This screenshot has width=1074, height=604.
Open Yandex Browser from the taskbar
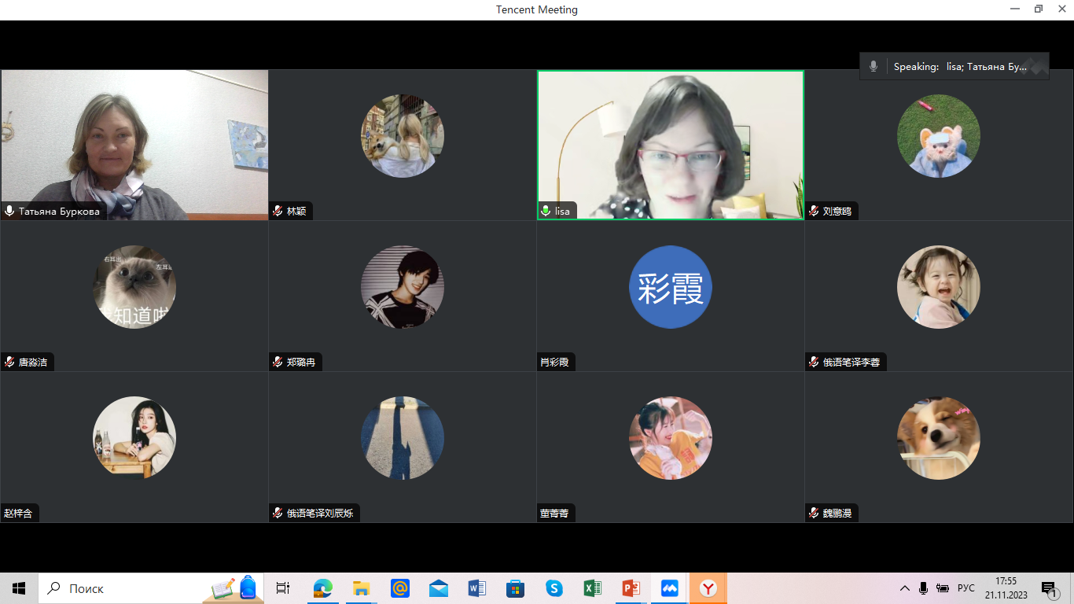click(708, 588)
